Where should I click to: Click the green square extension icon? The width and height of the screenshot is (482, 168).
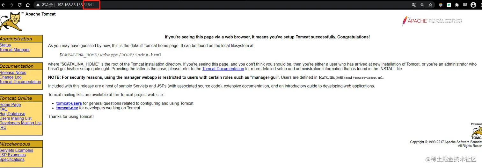(449, 5)
